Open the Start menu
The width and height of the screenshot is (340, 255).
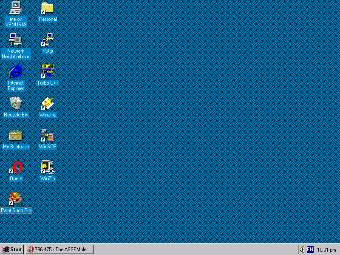pyautogui.click(x=12, y=249)
